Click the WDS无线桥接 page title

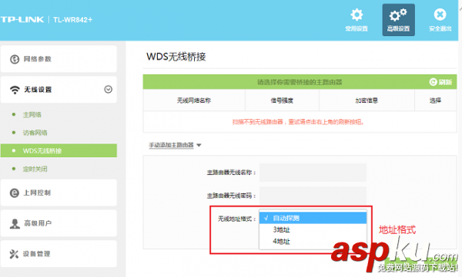[x=176, y=57]
